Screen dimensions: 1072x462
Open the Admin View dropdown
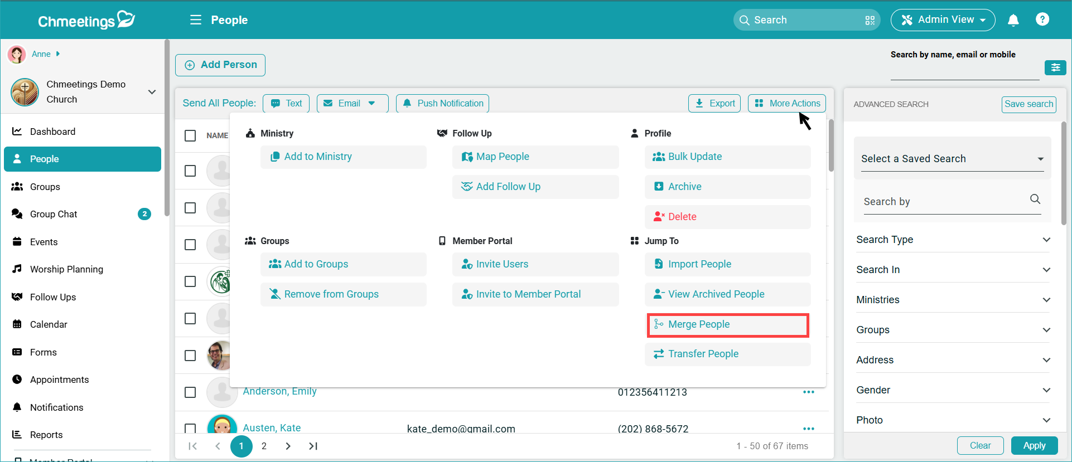(943, 20)
